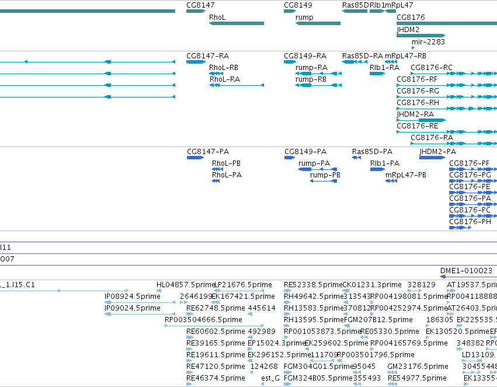Click the DME1-010023 feature label
Image resolution: width=497 pixels, height=387 pixels.
click(x=466, y=271)
